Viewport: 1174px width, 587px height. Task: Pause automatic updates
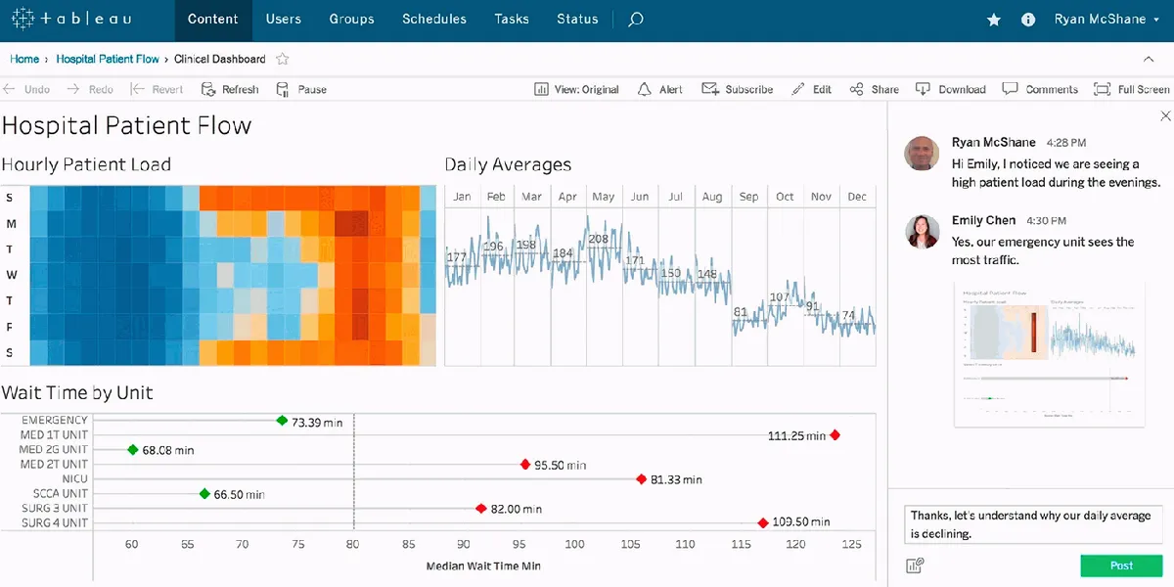pos(301,89)
